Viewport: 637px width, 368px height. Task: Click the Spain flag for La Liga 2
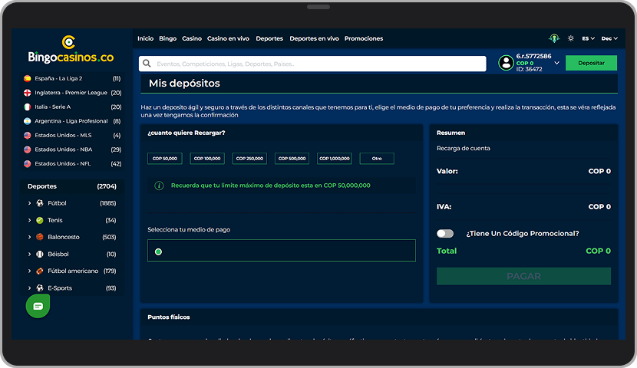(x=28, y=78)
